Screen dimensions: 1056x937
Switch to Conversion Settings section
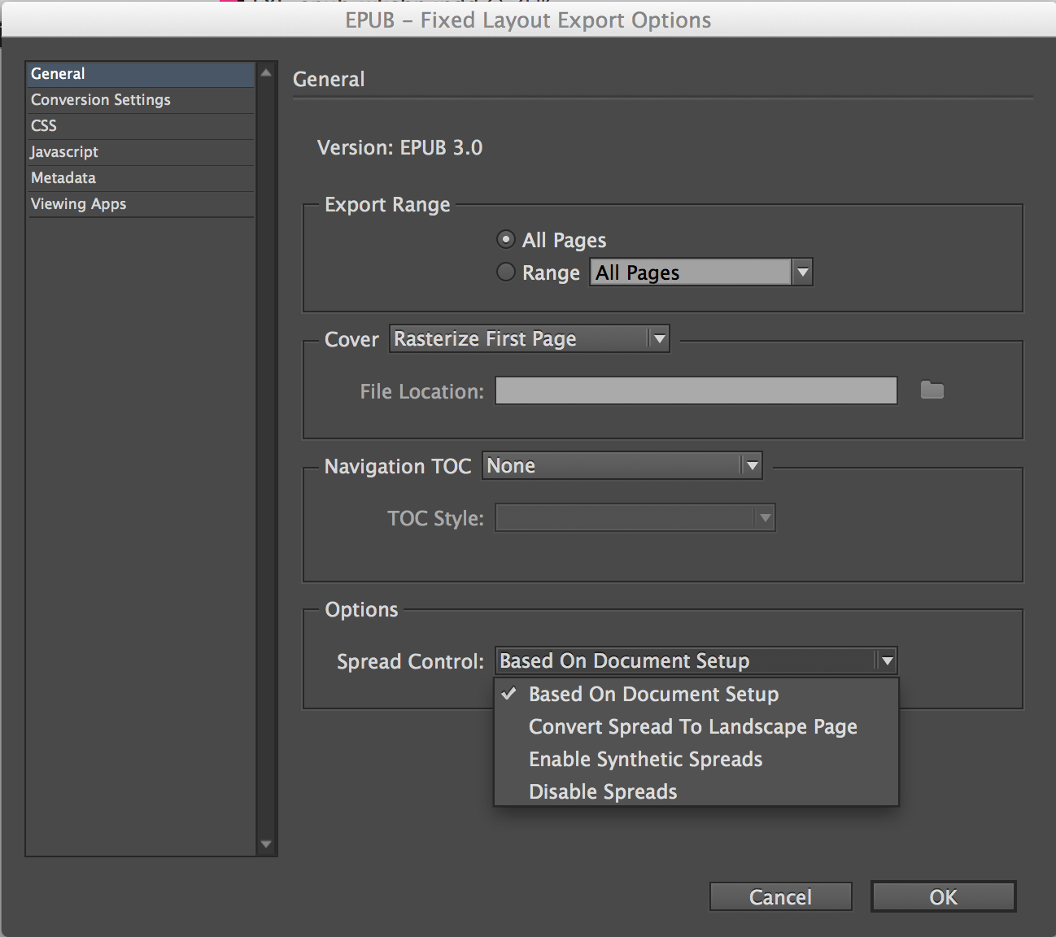(101, 100)
